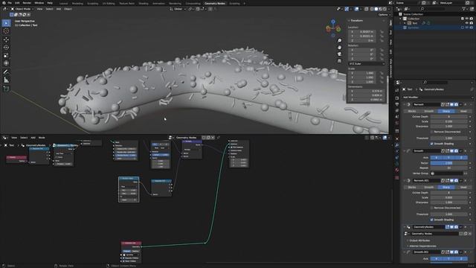476x268 pixels.
Task: Open the viewport Options dropdown
Action: coord(384,15)
